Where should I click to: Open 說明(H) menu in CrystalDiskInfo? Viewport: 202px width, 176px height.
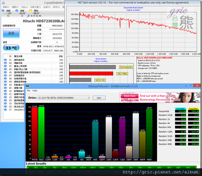point(57,7)
